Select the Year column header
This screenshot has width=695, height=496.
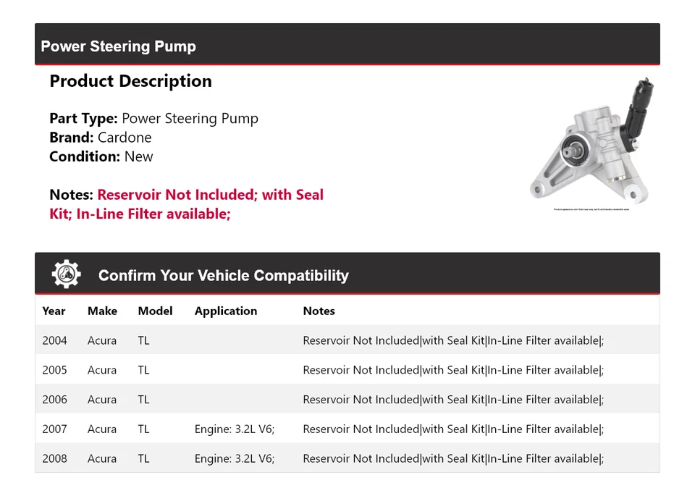click(54, 311)
